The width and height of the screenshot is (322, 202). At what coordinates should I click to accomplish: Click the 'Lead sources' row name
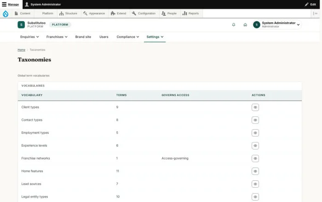pyautogui.click(x=31, y=184)
